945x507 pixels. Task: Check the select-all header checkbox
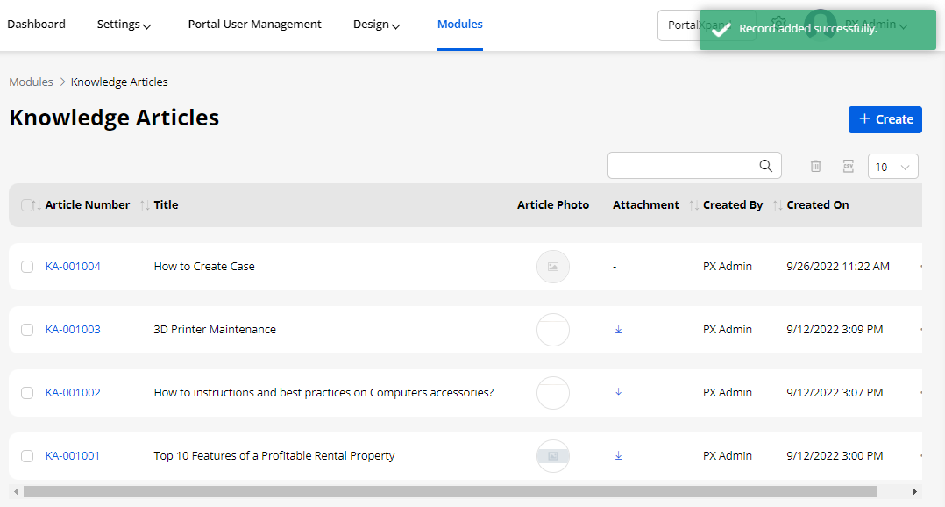point(26,205)
